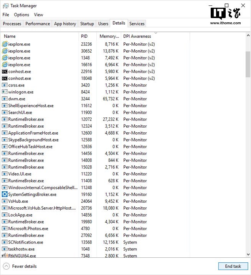Screen dimensions: 251x275
Task: Select RuntimeBroker.exe with PID 14808
Action: pyautogui.click(x=26, y=160)
